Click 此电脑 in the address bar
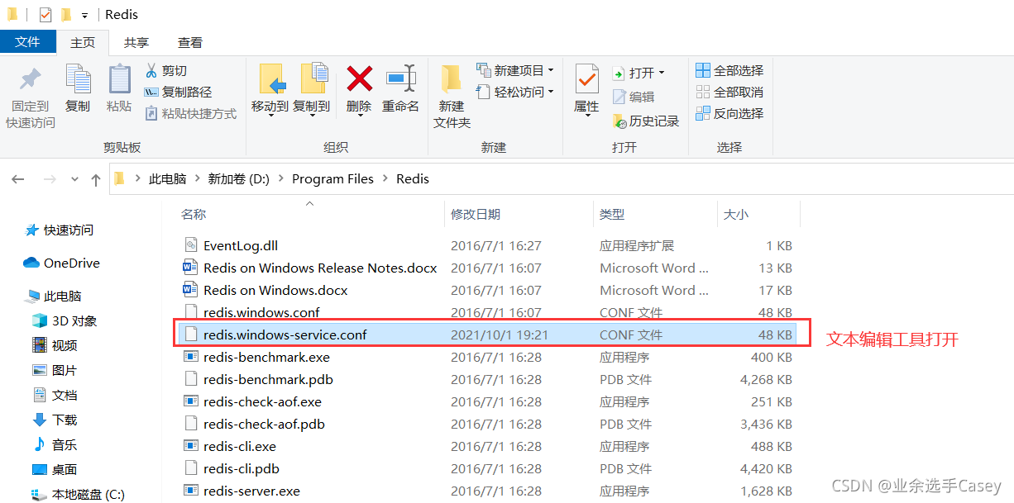Image resolution: width=1014 pixels, height=503 pixels. (167, 178)
